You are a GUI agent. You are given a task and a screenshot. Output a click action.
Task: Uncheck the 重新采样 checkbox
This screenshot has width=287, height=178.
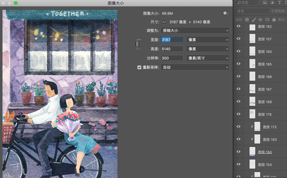pyautogui.click(x=139, y=67)
